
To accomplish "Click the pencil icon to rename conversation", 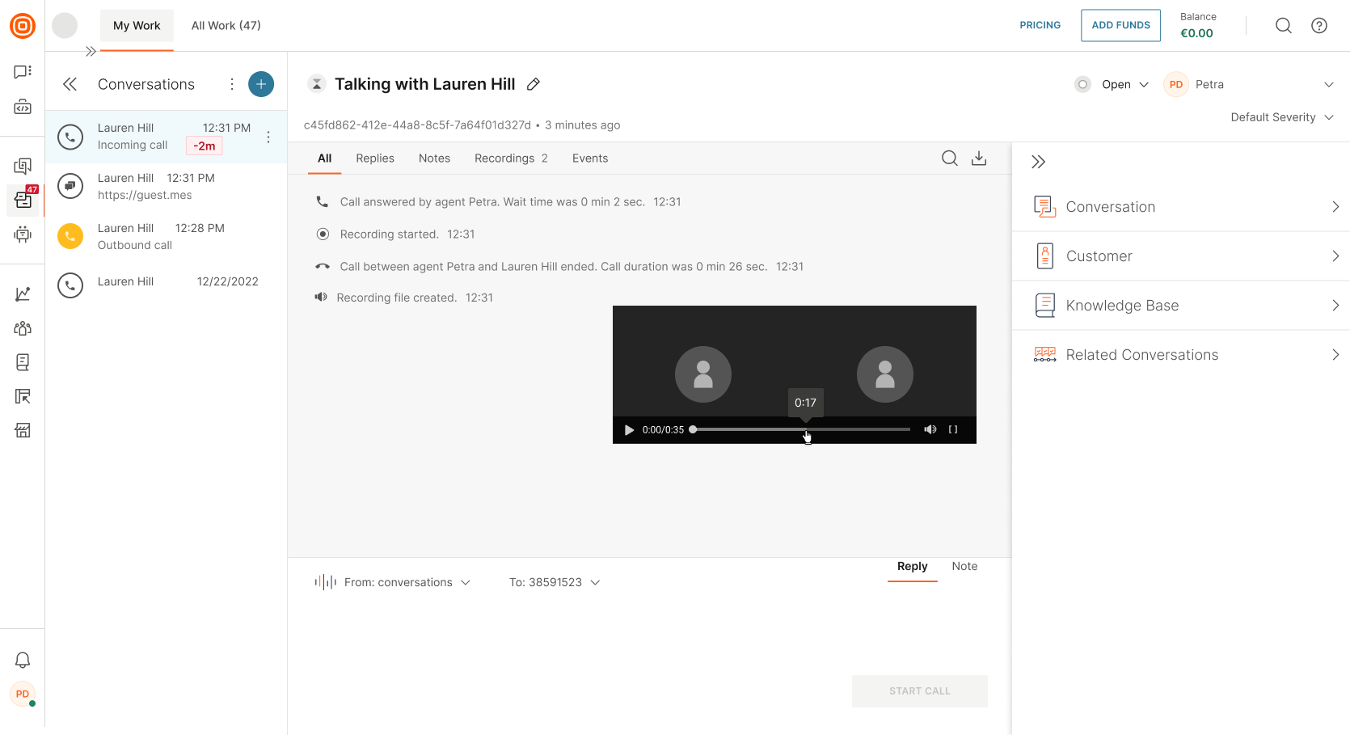I will click(534, 84).
